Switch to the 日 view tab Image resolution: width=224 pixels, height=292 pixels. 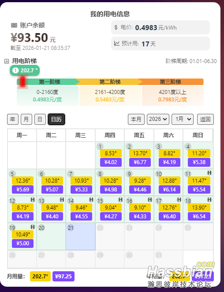click(40, 119)
